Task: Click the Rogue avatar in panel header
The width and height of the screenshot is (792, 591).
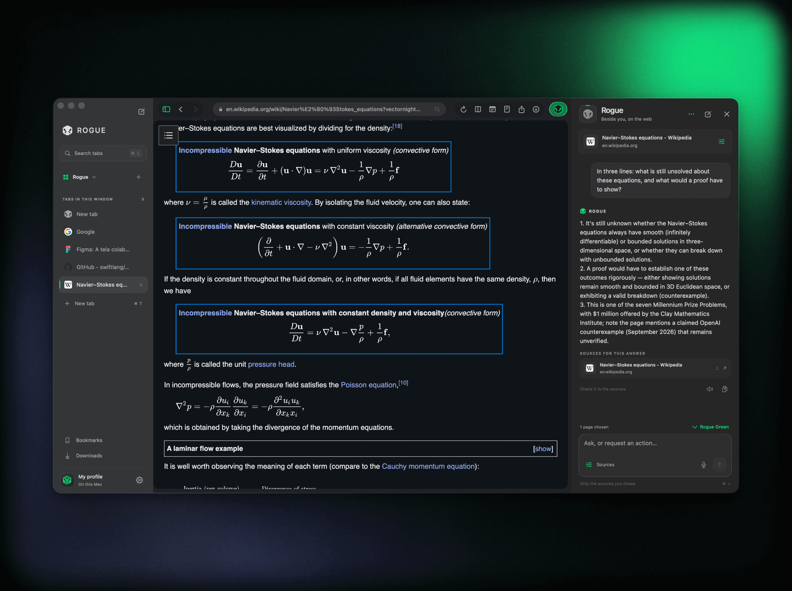Action: (588, 114)
